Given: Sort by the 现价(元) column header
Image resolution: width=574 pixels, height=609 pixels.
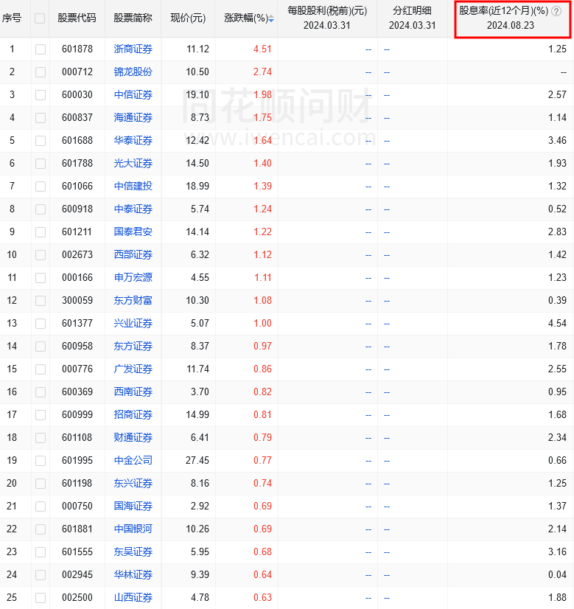Looking at the screenshot, I should coord(188,18).
